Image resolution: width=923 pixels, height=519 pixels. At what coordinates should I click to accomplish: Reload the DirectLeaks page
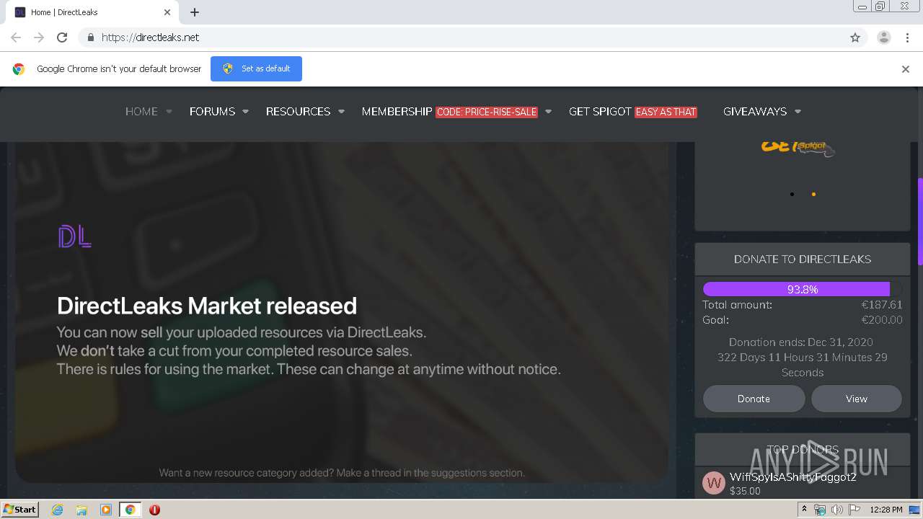[62, 37]
